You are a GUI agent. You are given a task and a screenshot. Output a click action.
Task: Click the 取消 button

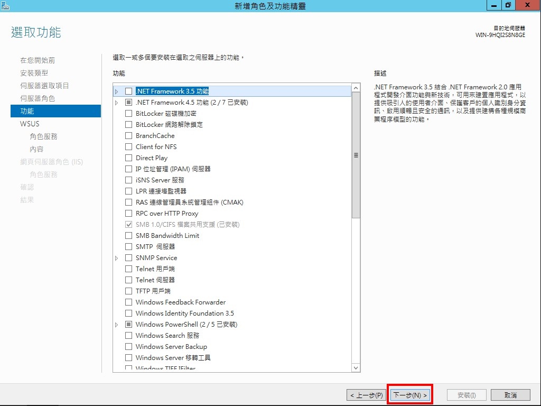[x=511, y=395]
